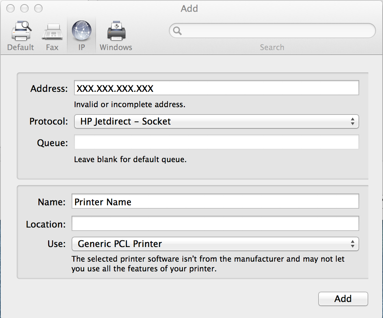Click the "Add" window title bar text

click(x=189, y=8)
